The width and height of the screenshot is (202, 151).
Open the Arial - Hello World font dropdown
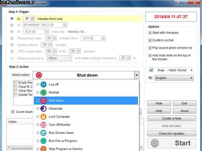[192, 70]
